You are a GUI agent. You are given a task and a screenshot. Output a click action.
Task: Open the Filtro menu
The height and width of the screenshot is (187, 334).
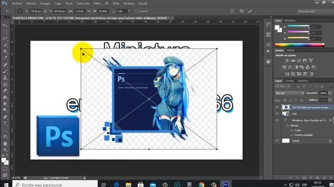click(97, 4)
